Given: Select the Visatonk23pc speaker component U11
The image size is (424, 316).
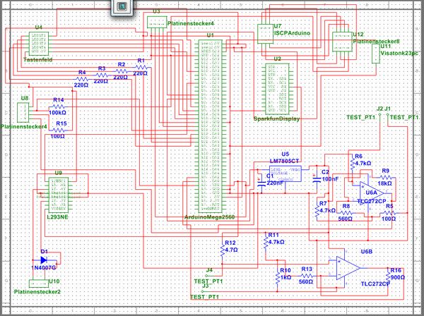Looking at the screenshot, I should [x=375, y=56].
